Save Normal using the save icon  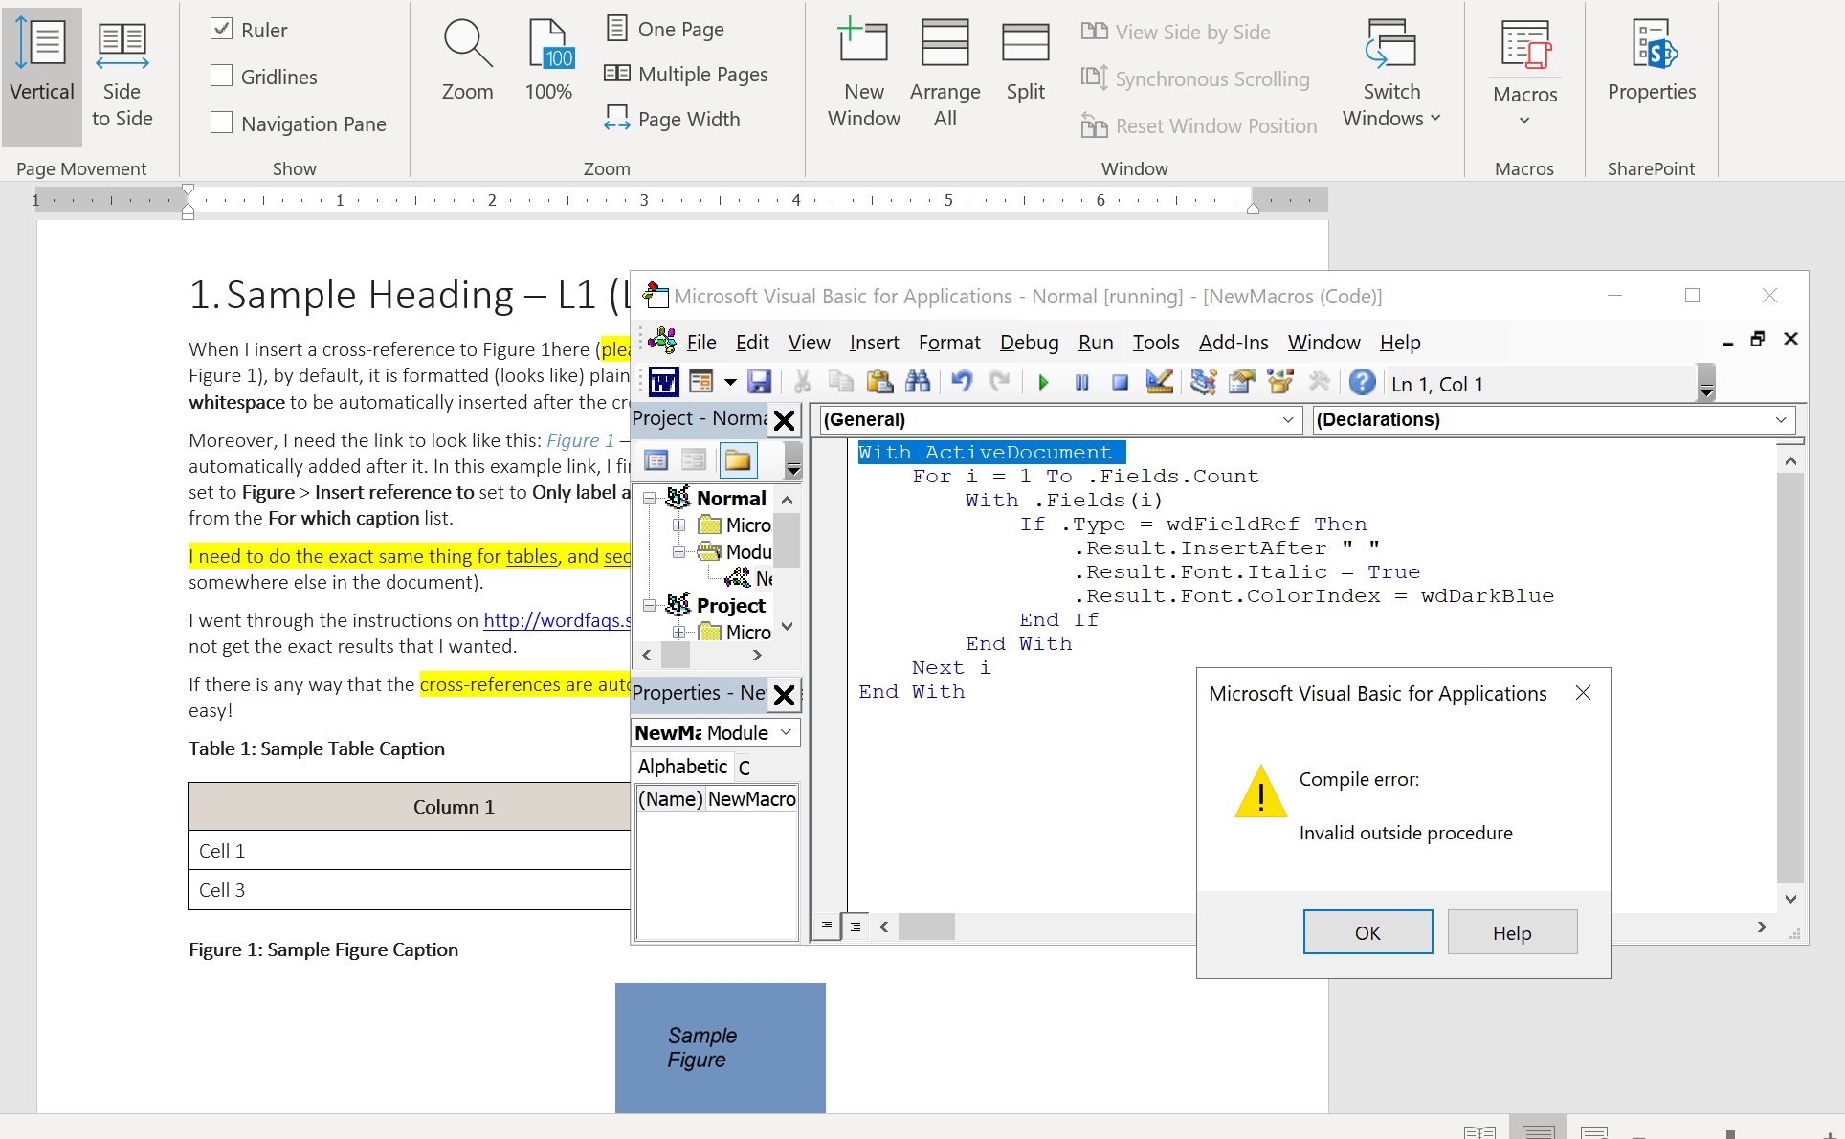pos(760,382)
